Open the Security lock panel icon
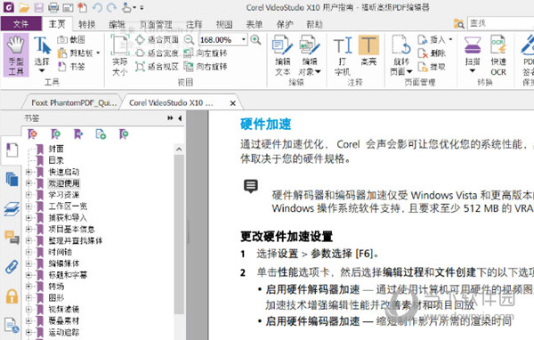The image size is (534, 340). click(12, 296)
